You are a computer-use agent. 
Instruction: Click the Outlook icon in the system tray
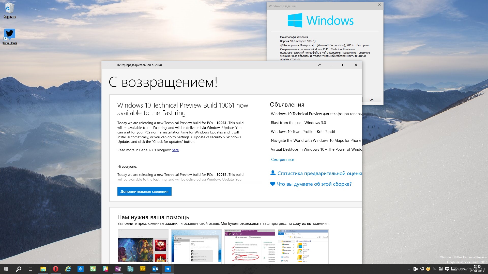415,269
